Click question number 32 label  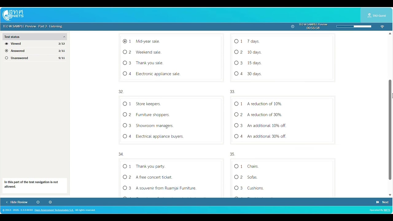click(x=121, y=92)
